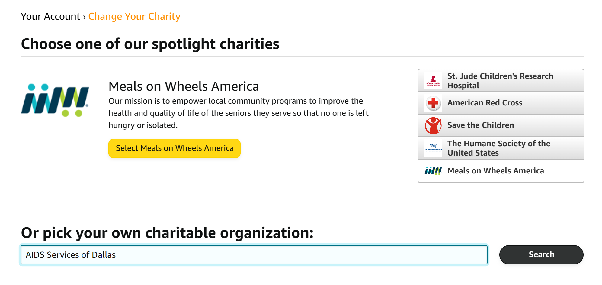Switch to St. Jude Children's Research Hospital tab

(500, 81)
